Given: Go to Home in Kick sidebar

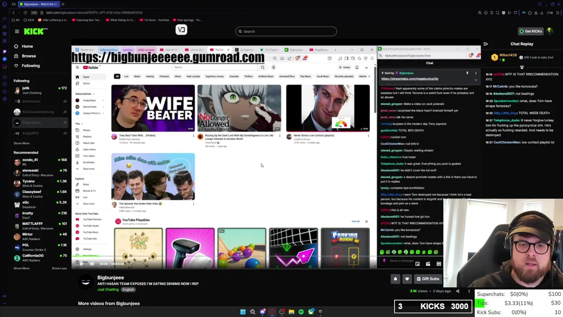Looking at the screenshot, I should coord(27,46).
